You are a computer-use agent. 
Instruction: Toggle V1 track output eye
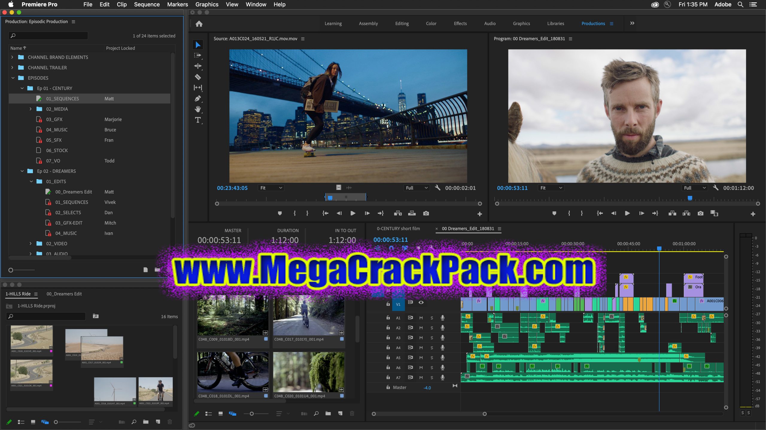pyautogui.click(x=421, y=302)
